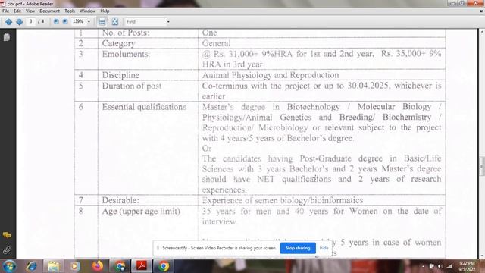Zoom in with the plus button
Image resolution: width=485 pixels, height=273 pixels.
(x=65, y=21)
